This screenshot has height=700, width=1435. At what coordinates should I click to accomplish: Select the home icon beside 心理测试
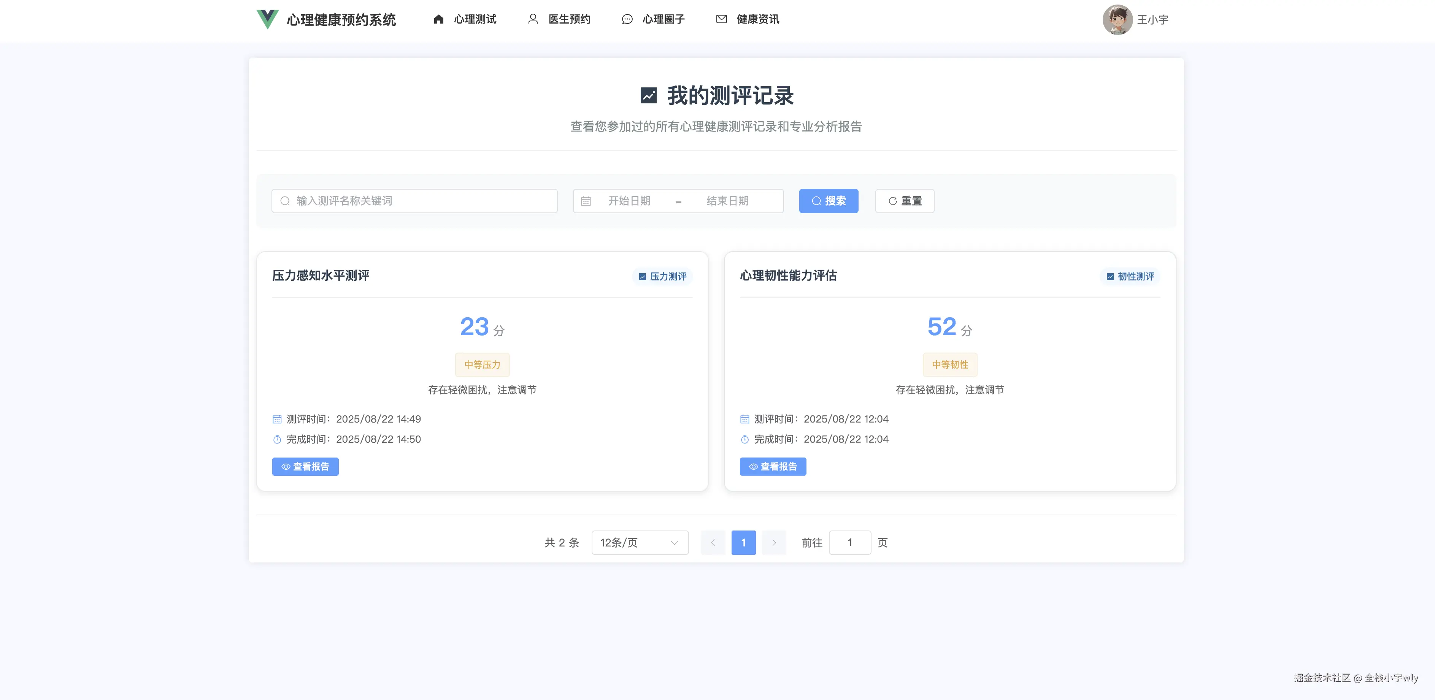[x=438, y=18]
